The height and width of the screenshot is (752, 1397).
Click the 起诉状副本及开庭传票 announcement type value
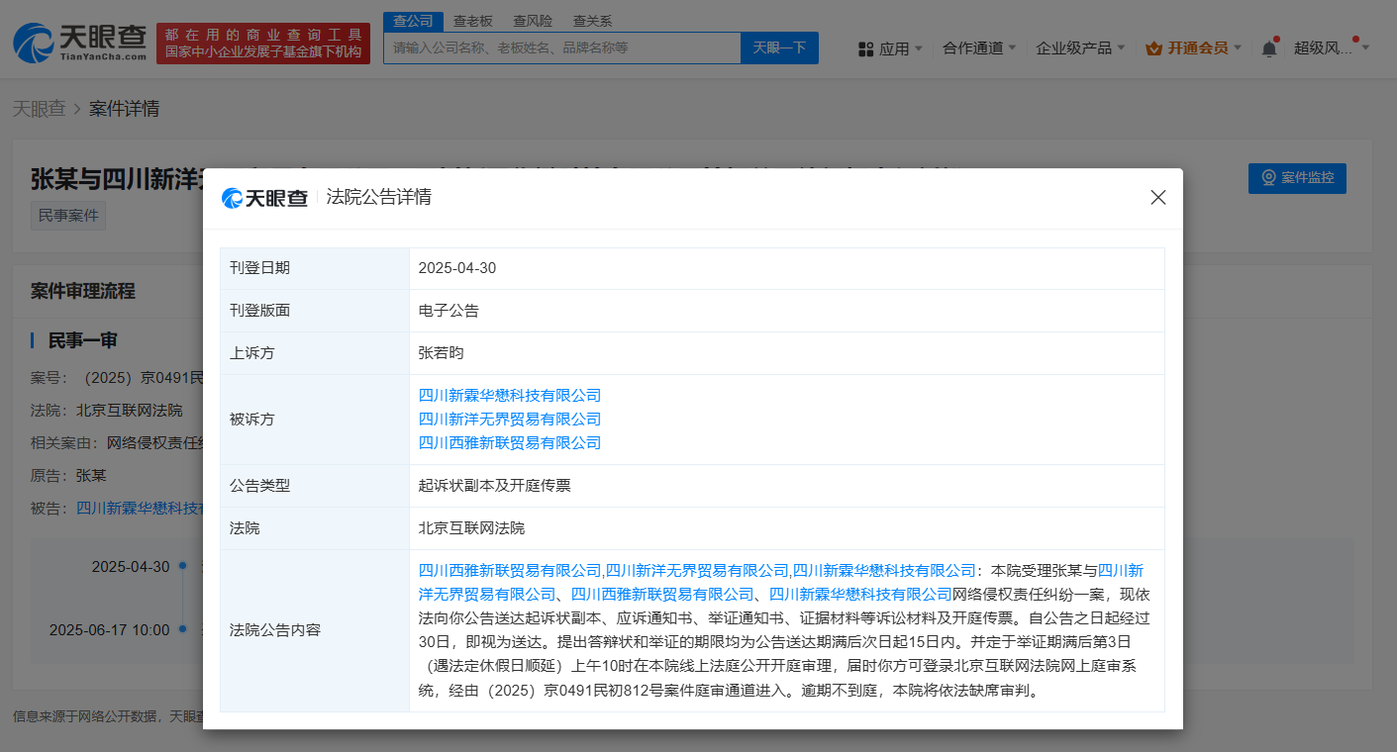click(x=495, y=485)
